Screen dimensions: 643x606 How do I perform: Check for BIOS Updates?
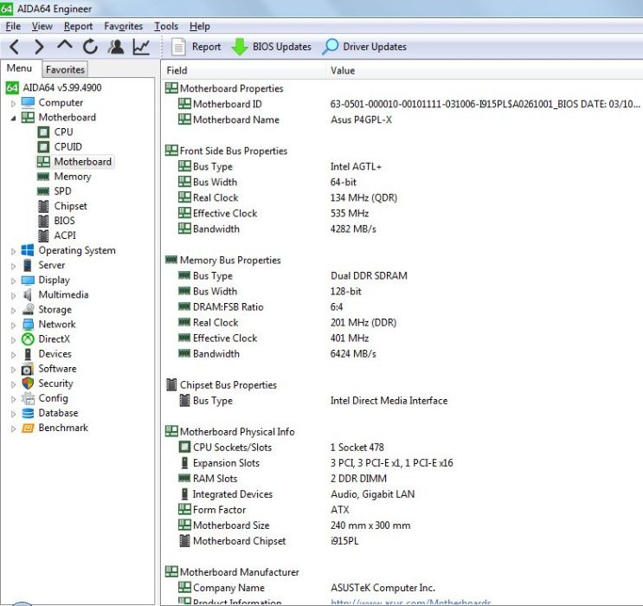tap(271, 47)
